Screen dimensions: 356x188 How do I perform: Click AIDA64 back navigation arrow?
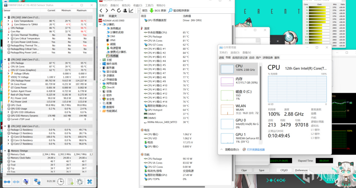(101, 10)
